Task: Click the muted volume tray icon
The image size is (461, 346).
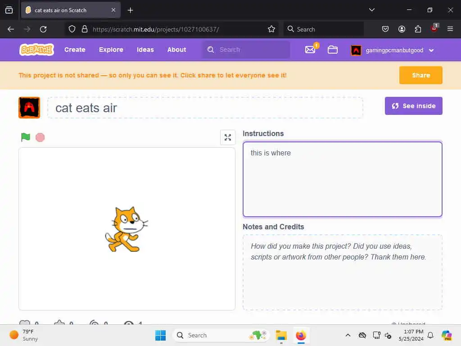Action: tap(388, 335)
